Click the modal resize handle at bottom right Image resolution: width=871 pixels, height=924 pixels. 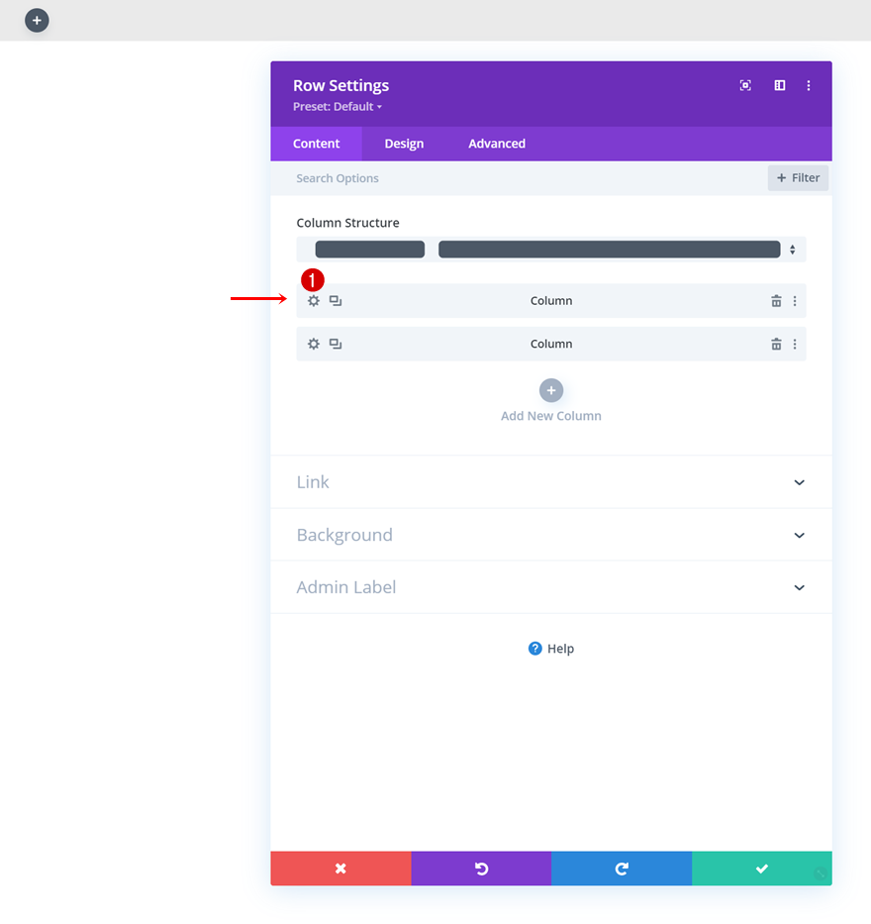(821, 873)
